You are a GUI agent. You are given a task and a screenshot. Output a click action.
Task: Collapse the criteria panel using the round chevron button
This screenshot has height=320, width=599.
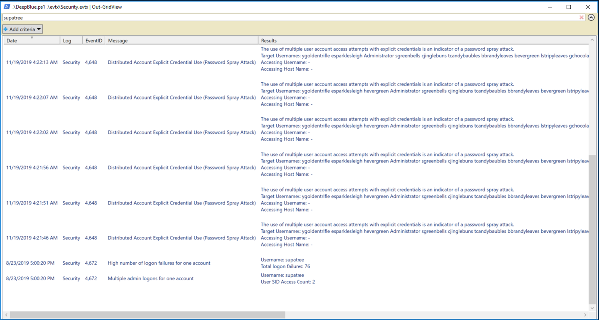[591, 17]
